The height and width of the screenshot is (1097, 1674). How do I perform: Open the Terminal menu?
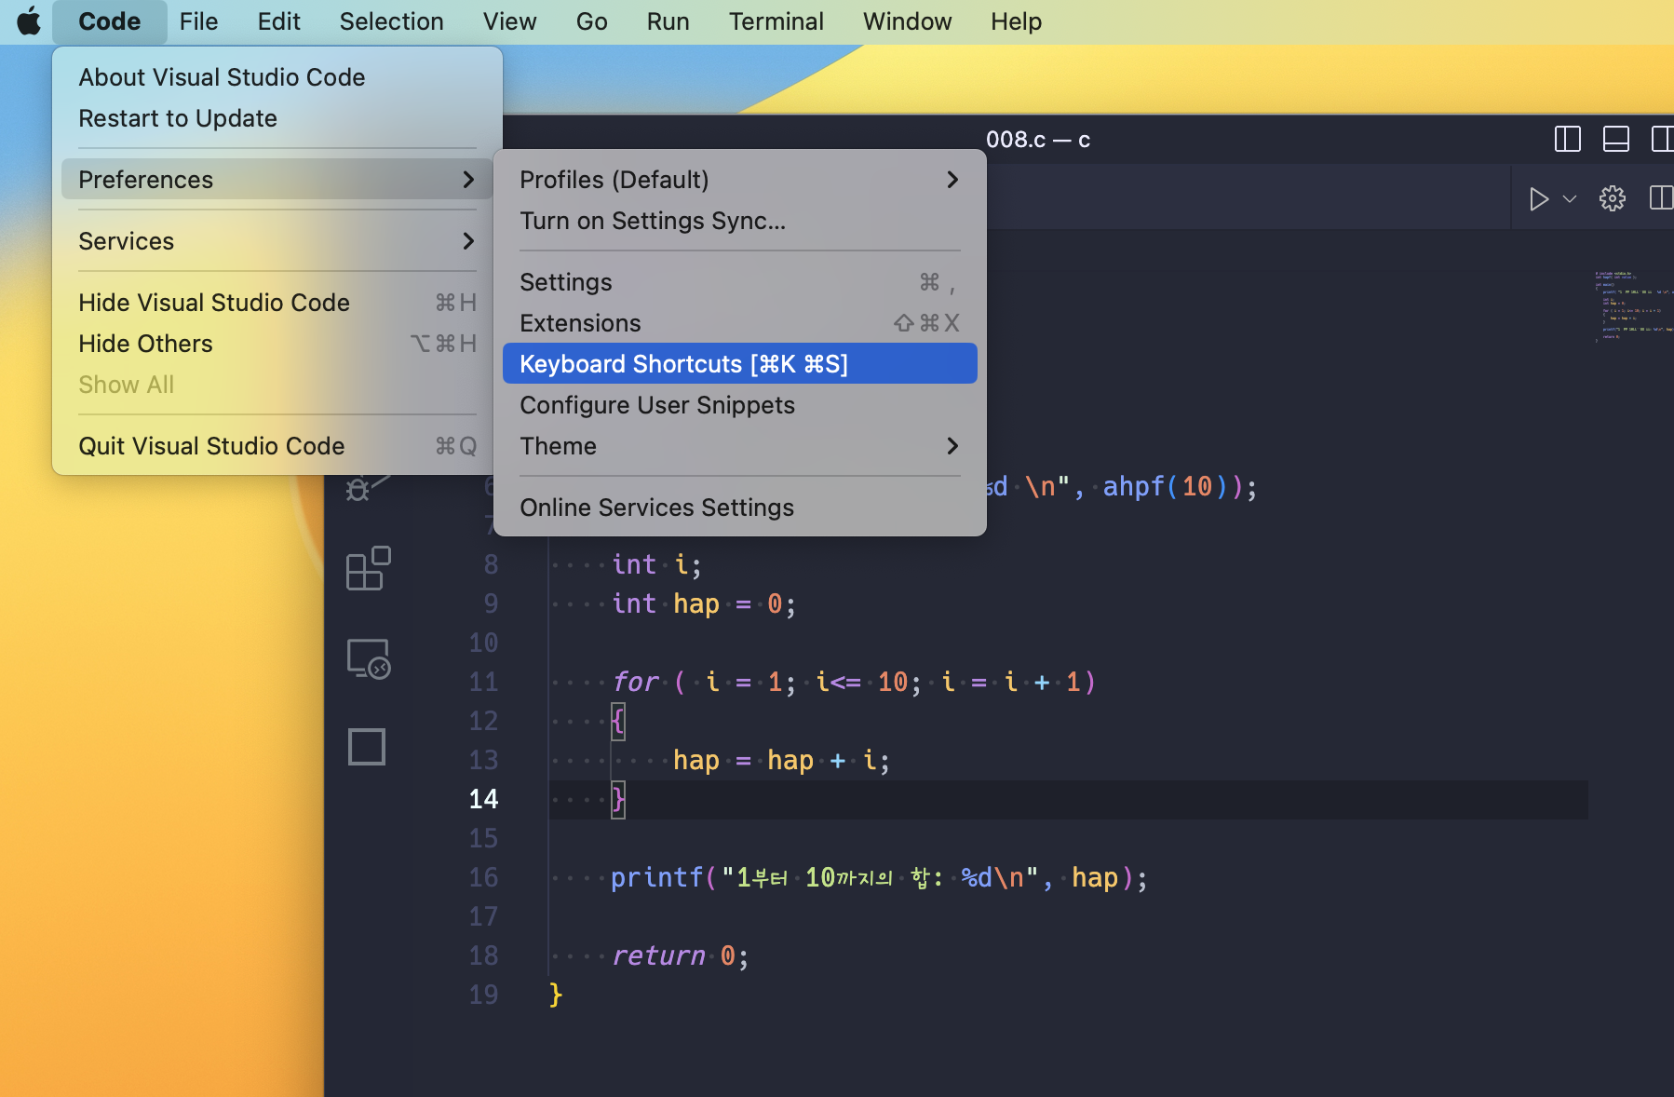[776, 21]
